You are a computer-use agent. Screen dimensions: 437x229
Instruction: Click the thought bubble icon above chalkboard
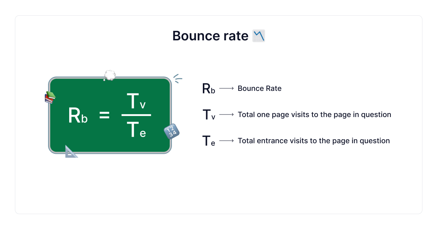coord(109,76)
